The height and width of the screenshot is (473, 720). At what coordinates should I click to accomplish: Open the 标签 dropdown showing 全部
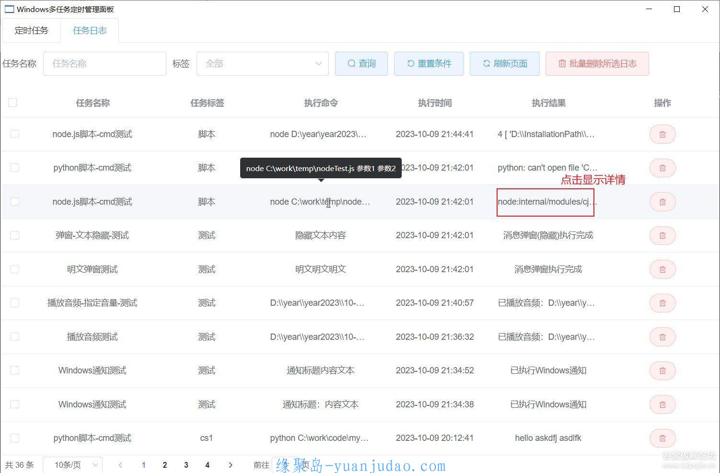pyautogui.click(x=262, y=64)
